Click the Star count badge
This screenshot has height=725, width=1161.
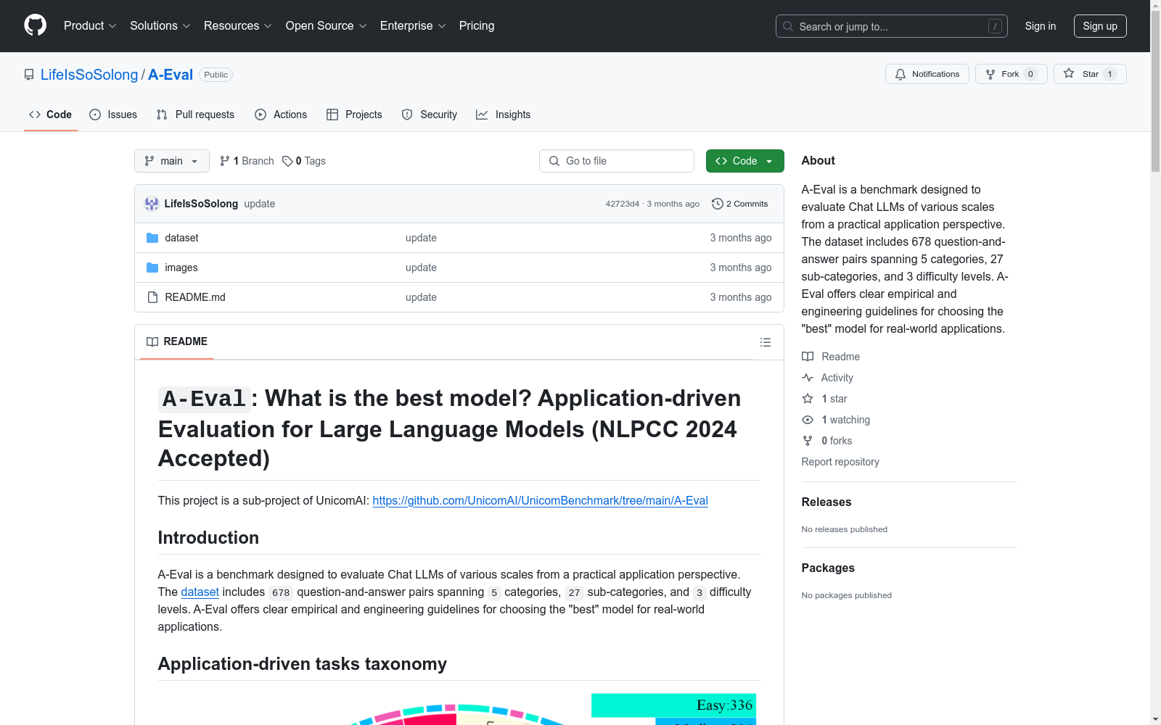click(1109, 74)
